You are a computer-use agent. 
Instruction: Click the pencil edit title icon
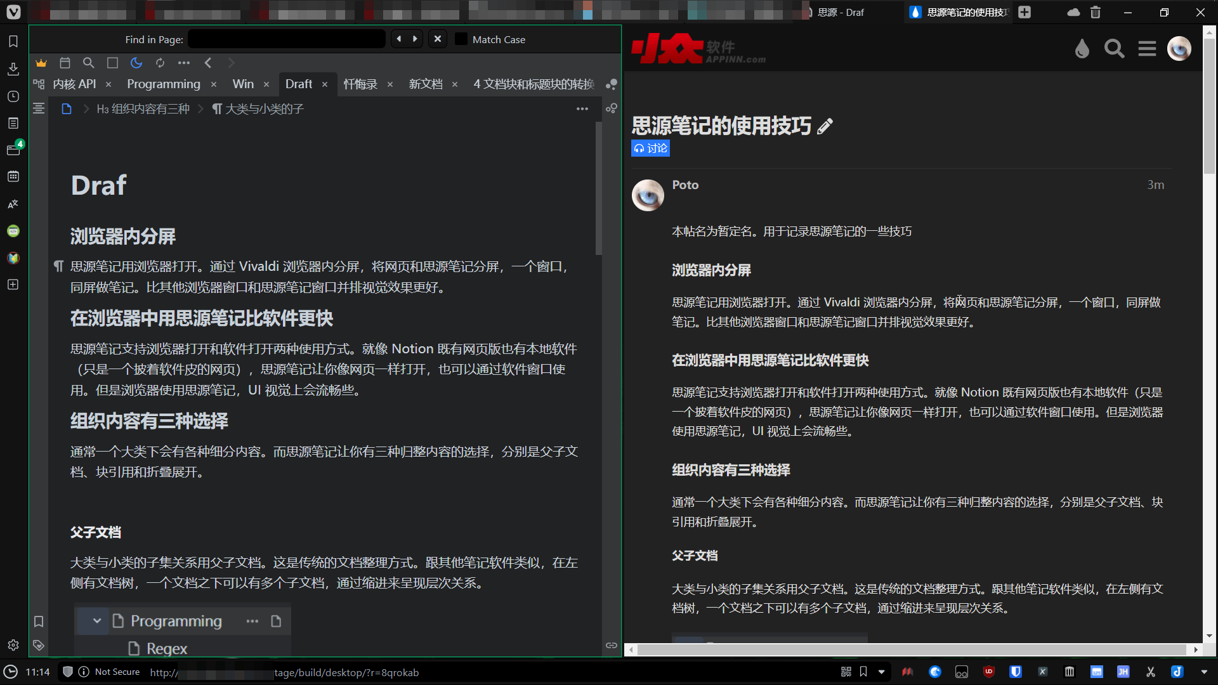(825, 126)
